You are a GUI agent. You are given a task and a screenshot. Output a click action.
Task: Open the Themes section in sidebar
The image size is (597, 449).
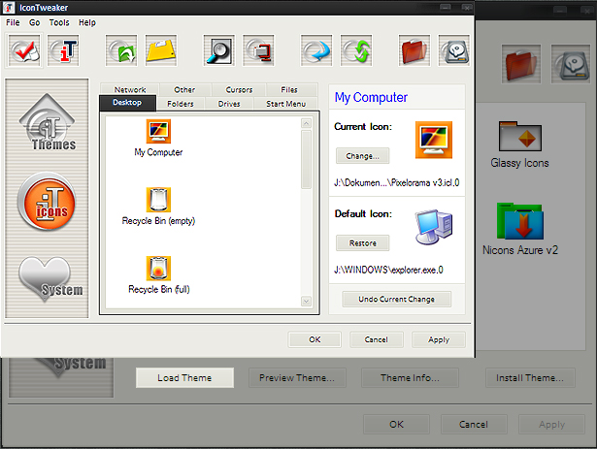click(x=48, y=122)
